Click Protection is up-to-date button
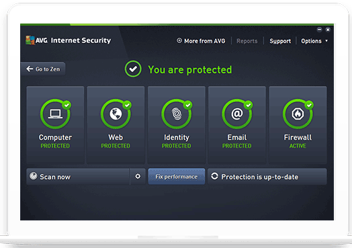 pos(267,177)
